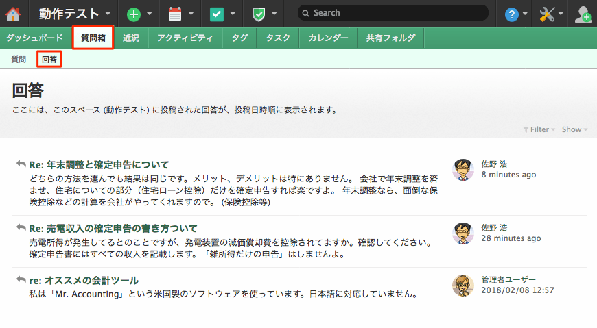Screen dimensions: 597x328
Task: Open the re: オススメの会計ツール answer link
Action: [x=83, y=280]
